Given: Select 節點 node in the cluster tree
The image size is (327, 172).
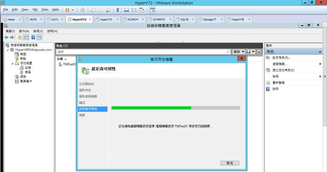Looking at the screenshot, I should pyautogui.click(x=23, y=58).
